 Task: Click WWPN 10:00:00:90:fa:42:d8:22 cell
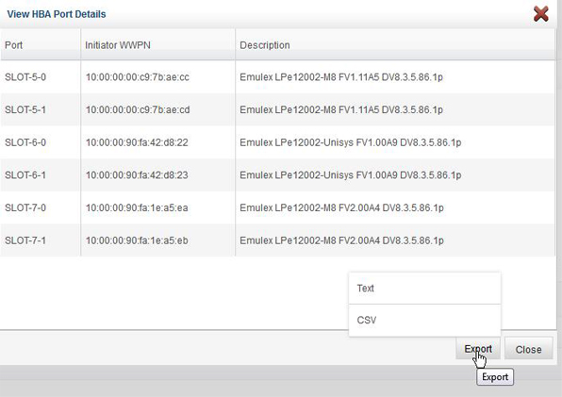pyautogui.click(x=137, y=142)
